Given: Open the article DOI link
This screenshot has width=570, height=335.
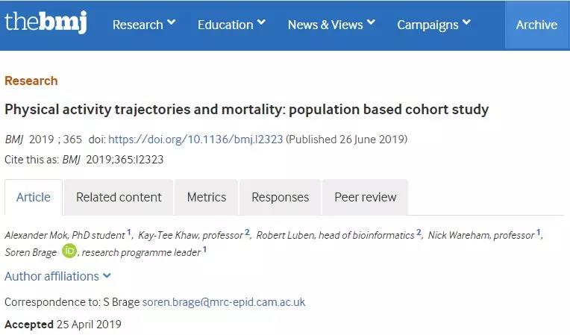Looking at the screenshot, I should pos(195,140).
